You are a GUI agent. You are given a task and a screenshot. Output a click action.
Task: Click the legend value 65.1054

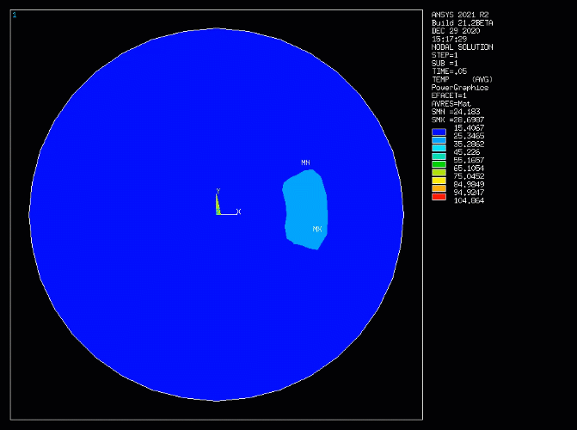pyautogui.click(x=469, y=169)
